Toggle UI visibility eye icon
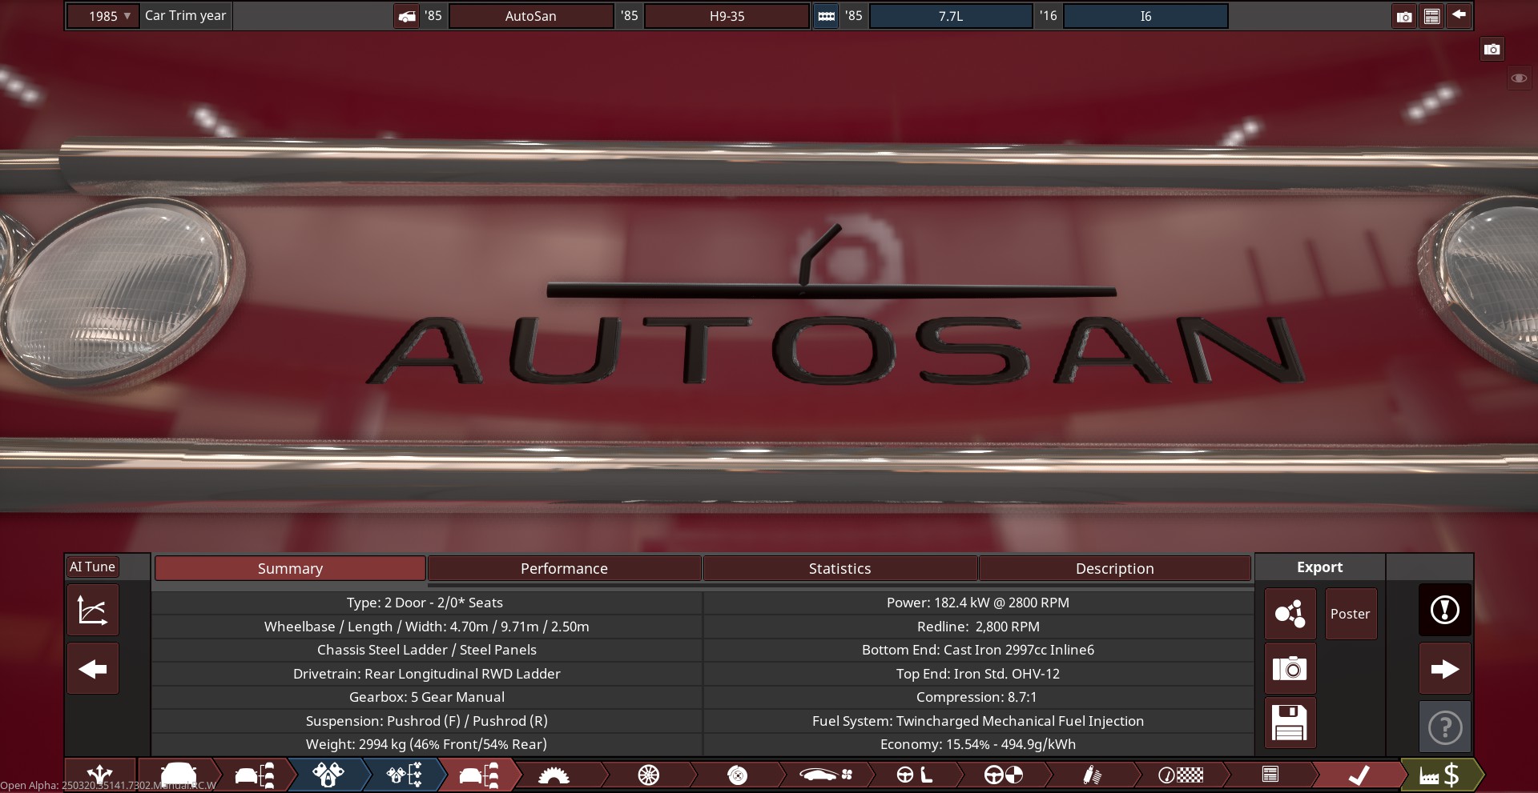The height and width of the screenshot is (793, 1538). pyautogui.click(x=1519, y=78)
